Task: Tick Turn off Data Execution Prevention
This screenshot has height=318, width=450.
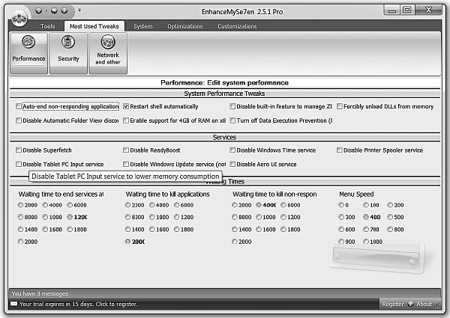Action: 232,120
